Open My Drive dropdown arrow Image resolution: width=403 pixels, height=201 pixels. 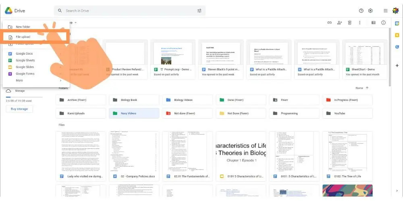click(76, 23)
